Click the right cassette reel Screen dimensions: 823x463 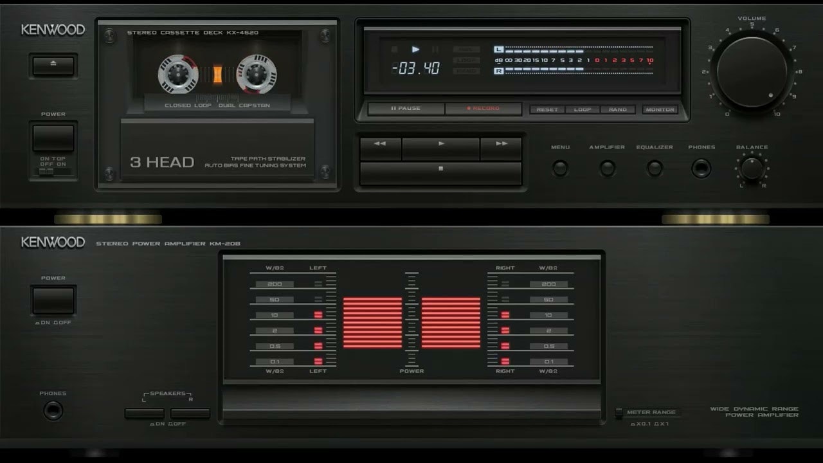pyautogui.click(x=257, y=74)
